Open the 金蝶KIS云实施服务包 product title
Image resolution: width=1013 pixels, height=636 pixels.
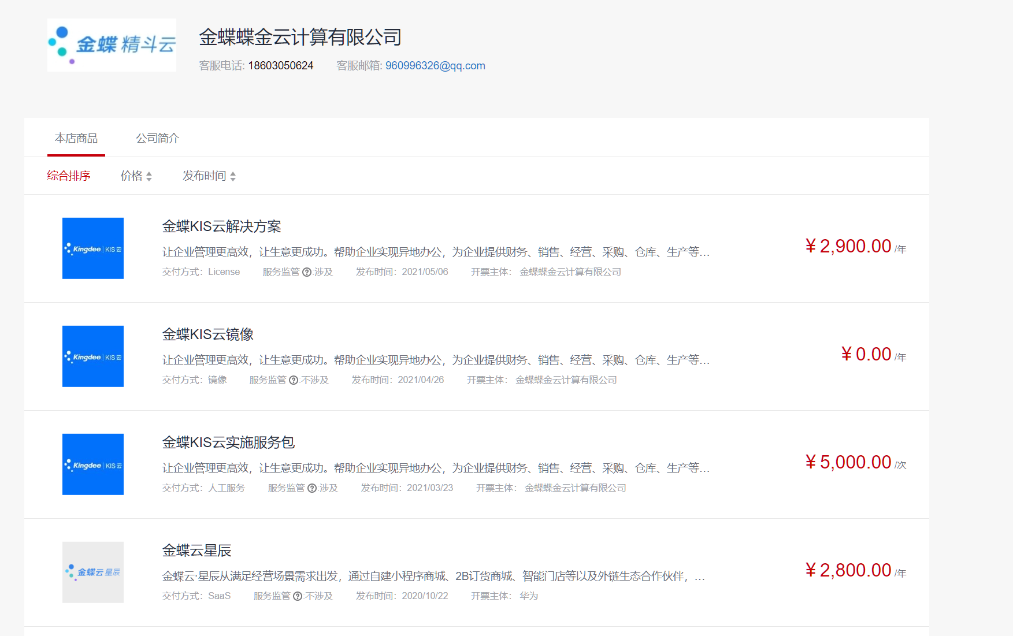coord(228,442)
